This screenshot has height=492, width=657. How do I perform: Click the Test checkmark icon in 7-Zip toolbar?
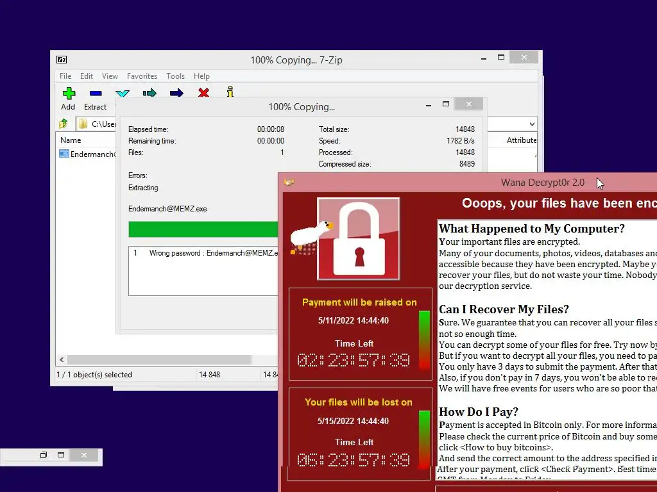pos(123,93)
